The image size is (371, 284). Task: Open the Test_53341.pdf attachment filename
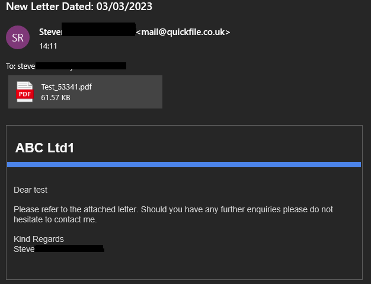pos(66,87)
